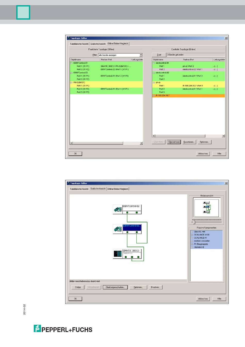Viewport: 245px width, 347px height.
Task: Click the Zuordnen button
Action: coord(159,142)
